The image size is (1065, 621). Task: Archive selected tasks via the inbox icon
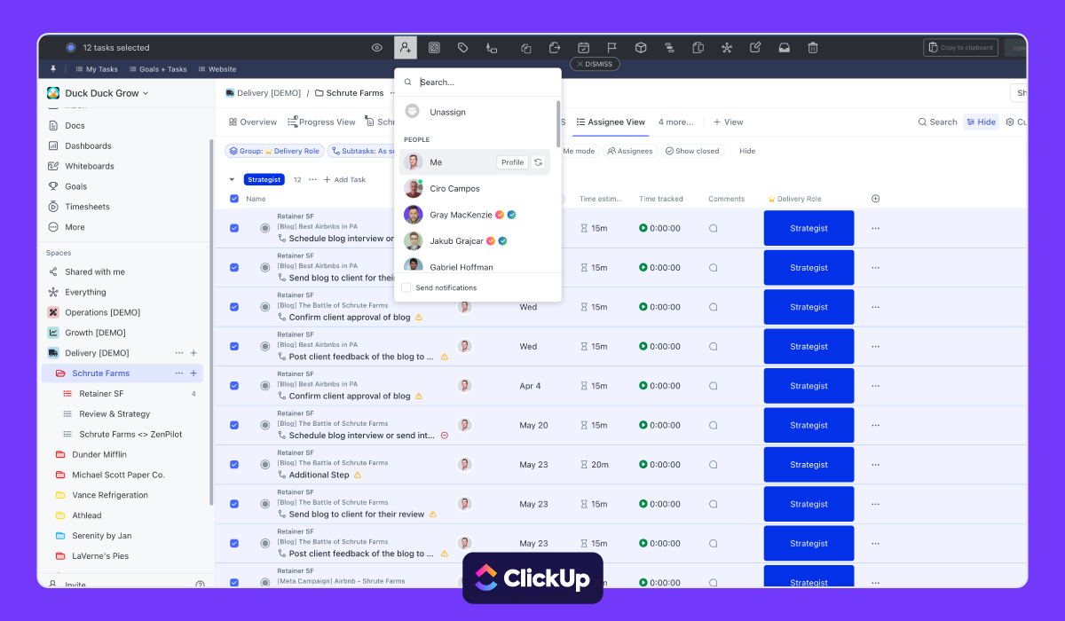[785, 47]
